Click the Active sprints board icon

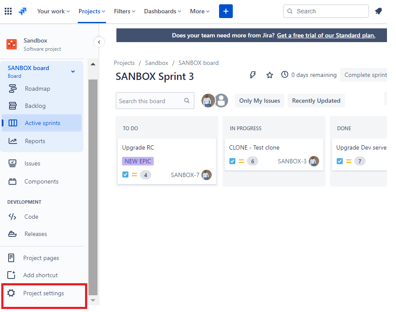tap(12, 123)
